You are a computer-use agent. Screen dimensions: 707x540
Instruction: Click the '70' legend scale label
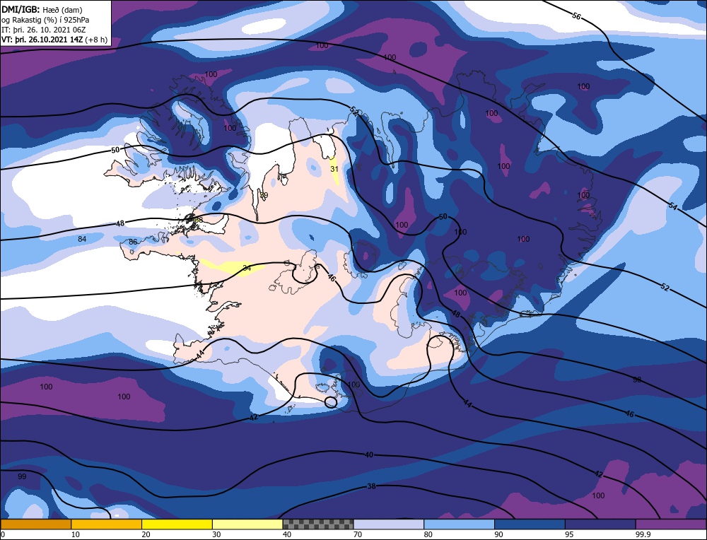358,534
